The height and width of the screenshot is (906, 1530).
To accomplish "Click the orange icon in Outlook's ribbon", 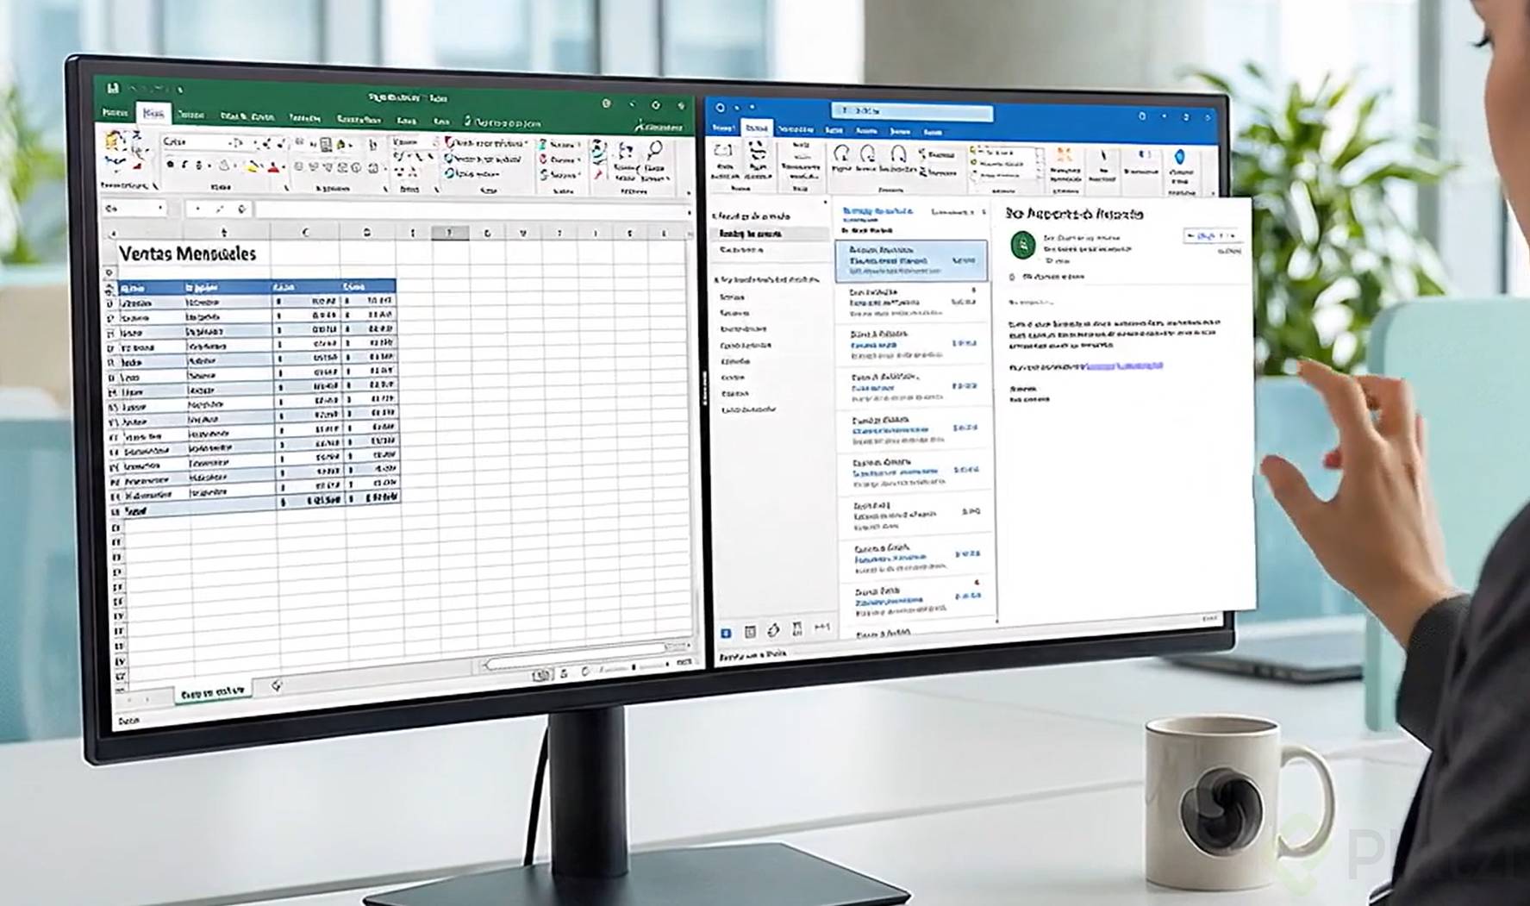I will pyautogui.click(x=1064, y=155).
